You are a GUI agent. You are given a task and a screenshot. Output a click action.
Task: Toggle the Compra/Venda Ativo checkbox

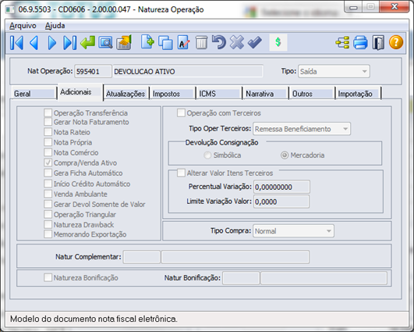click(x=48, y=162)
